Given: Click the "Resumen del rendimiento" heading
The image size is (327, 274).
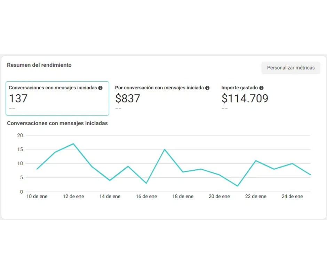Looking at the screenshot, I should point(39,65).
